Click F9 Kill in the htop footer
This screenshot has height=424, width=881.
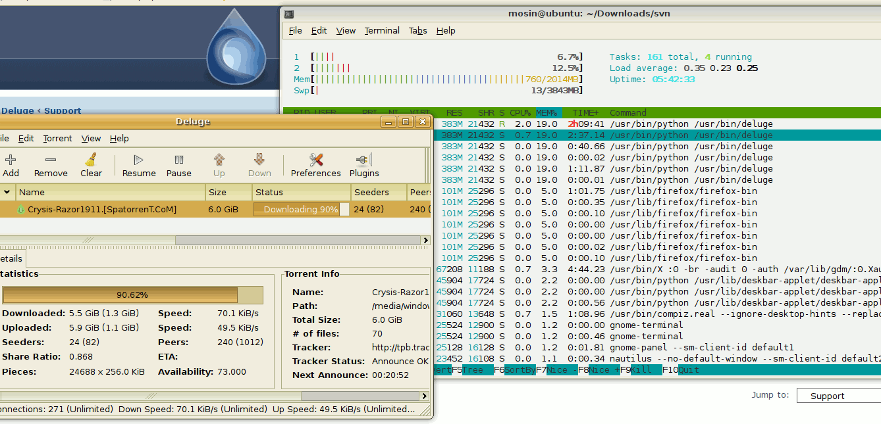[x=641, y=370]
